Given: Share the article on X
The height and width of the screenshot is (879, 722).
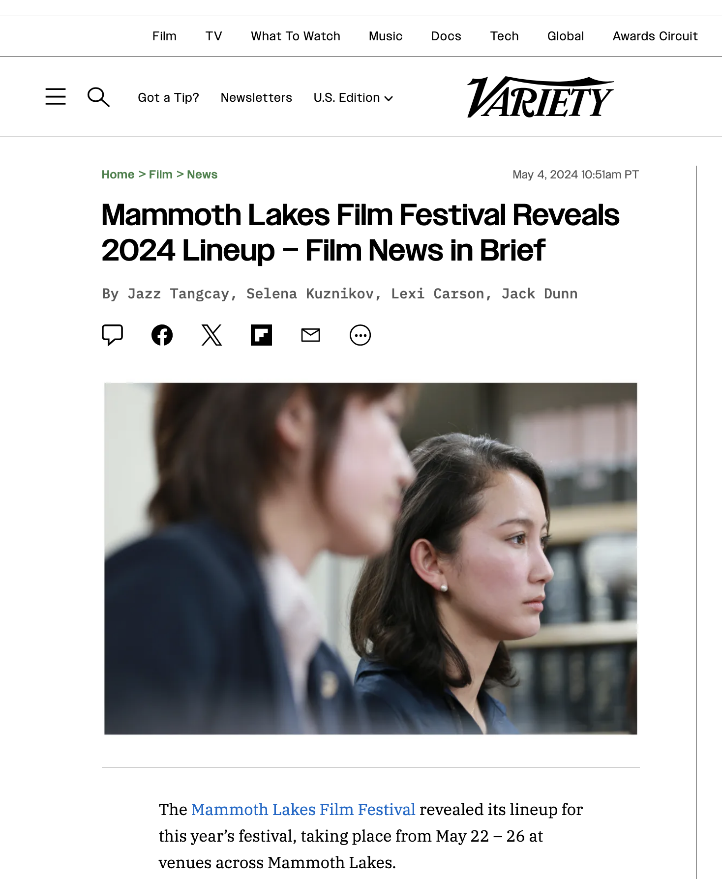Looking at the screenshot, I should (x=211, y=335).
